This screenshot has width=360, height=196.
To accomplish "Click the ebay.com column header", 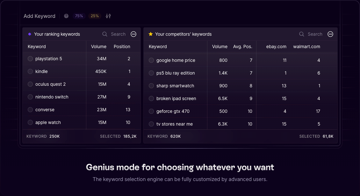I will tap(276, 47).
